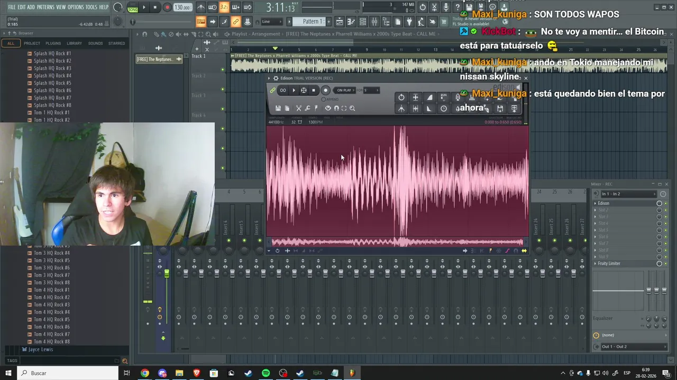
Task: Click the microphone recording icon in top toolbar
Action: (446, 7)
